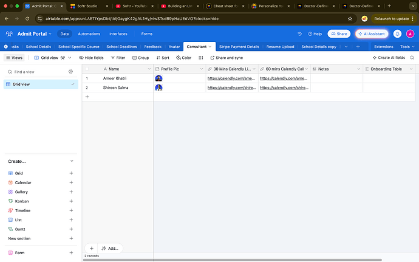Open Onboarding Table column dropdown arrow

[411, 69]
